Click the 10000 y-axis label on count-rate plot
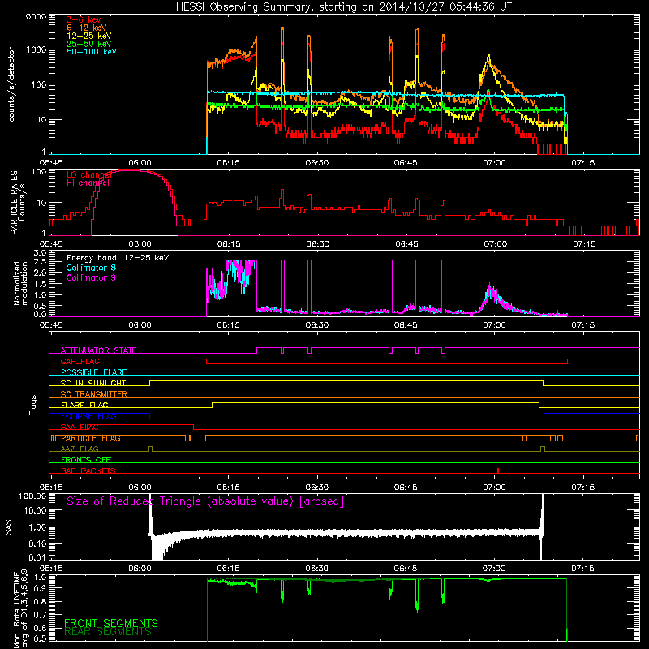649x649 pixels. tap(34, 17)
